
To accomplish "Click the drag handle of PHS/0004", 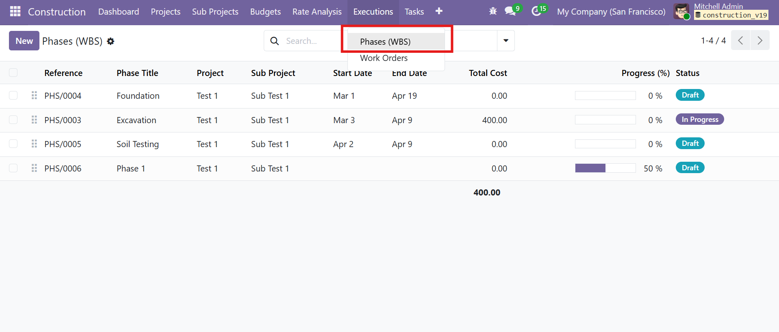I will [34, 95].
